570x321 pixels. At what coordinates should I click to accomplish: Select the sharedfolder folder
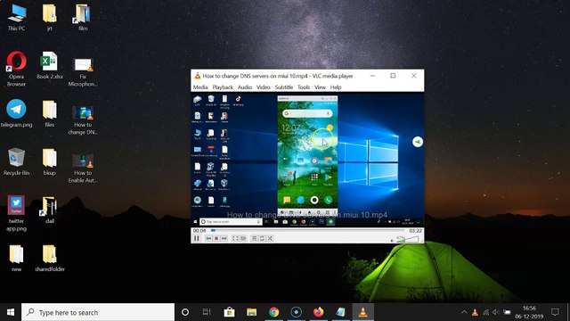coord(50,259)
